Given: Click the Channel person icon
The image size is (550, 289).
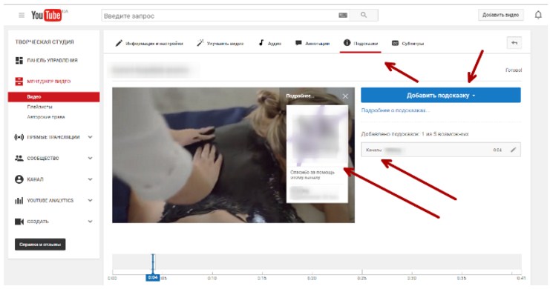Looking at the screenshot, I should click(19, 179).
